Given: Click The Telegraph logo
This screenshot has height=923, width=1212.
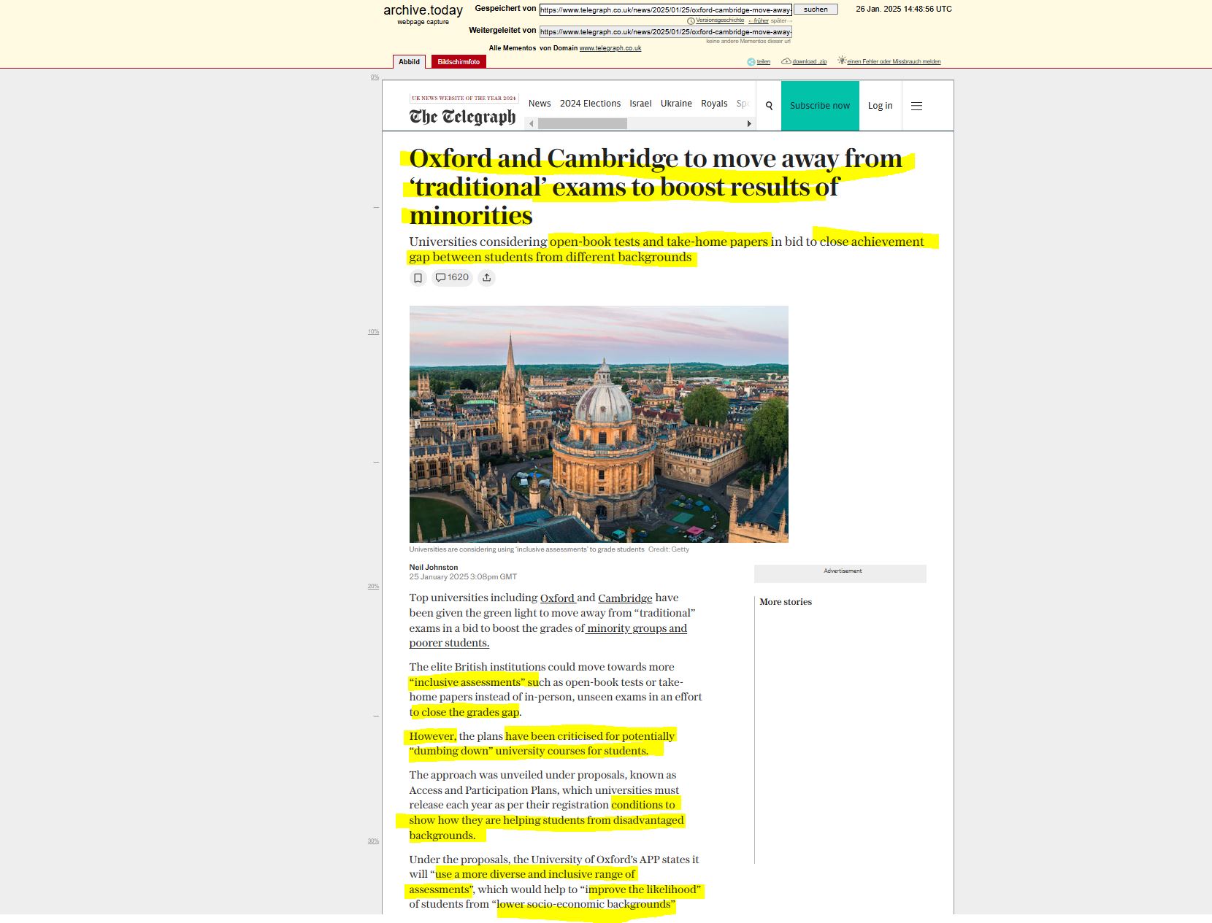Looking at the screenshot, I should pyautogui.click(x=462, y=117).
